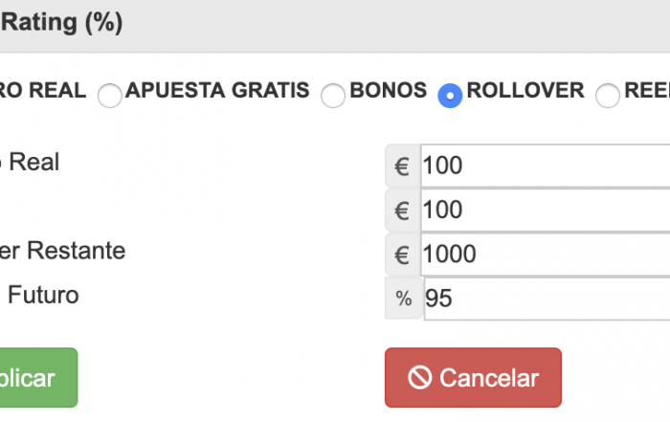Screen dimensions: 670x422
Task: Click the Restante row label
Action: pos(62,251)
